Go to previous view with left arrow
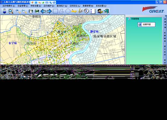This screenshot has height=120, width=167. [x=43, y=11]
